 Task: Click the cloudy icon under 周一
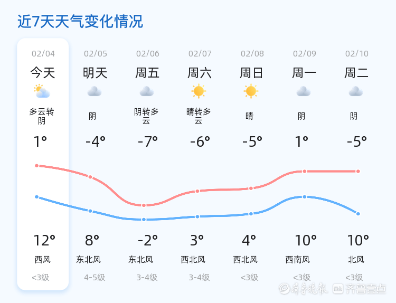[303, 91]
